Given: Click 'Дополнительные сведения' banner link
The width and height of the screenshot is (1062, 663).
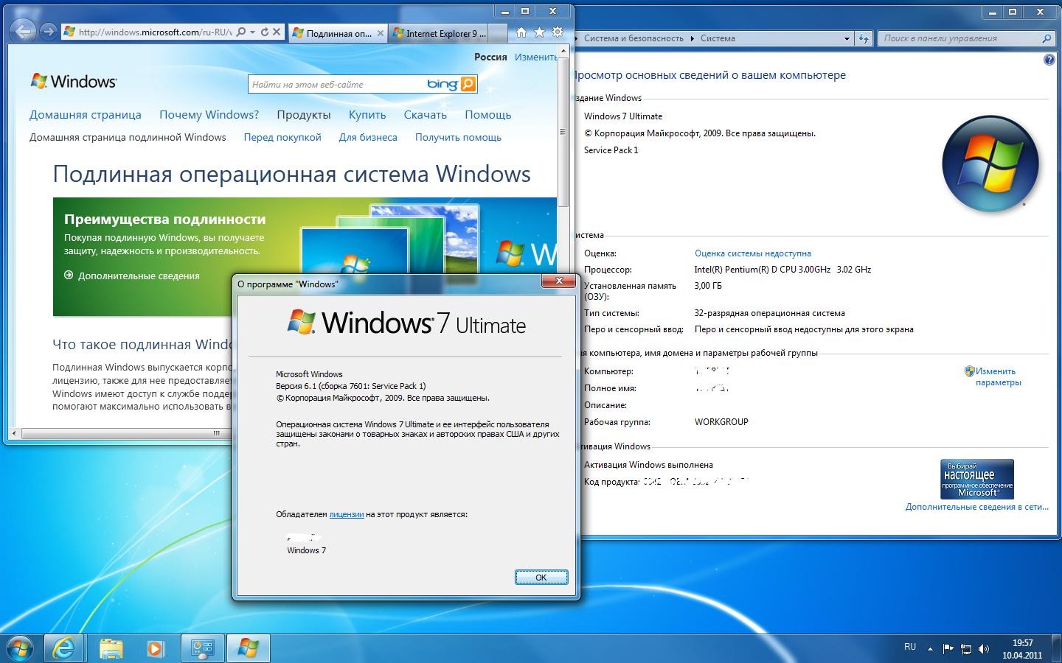Looking at the screenshot, I should [x=139, y=276].
